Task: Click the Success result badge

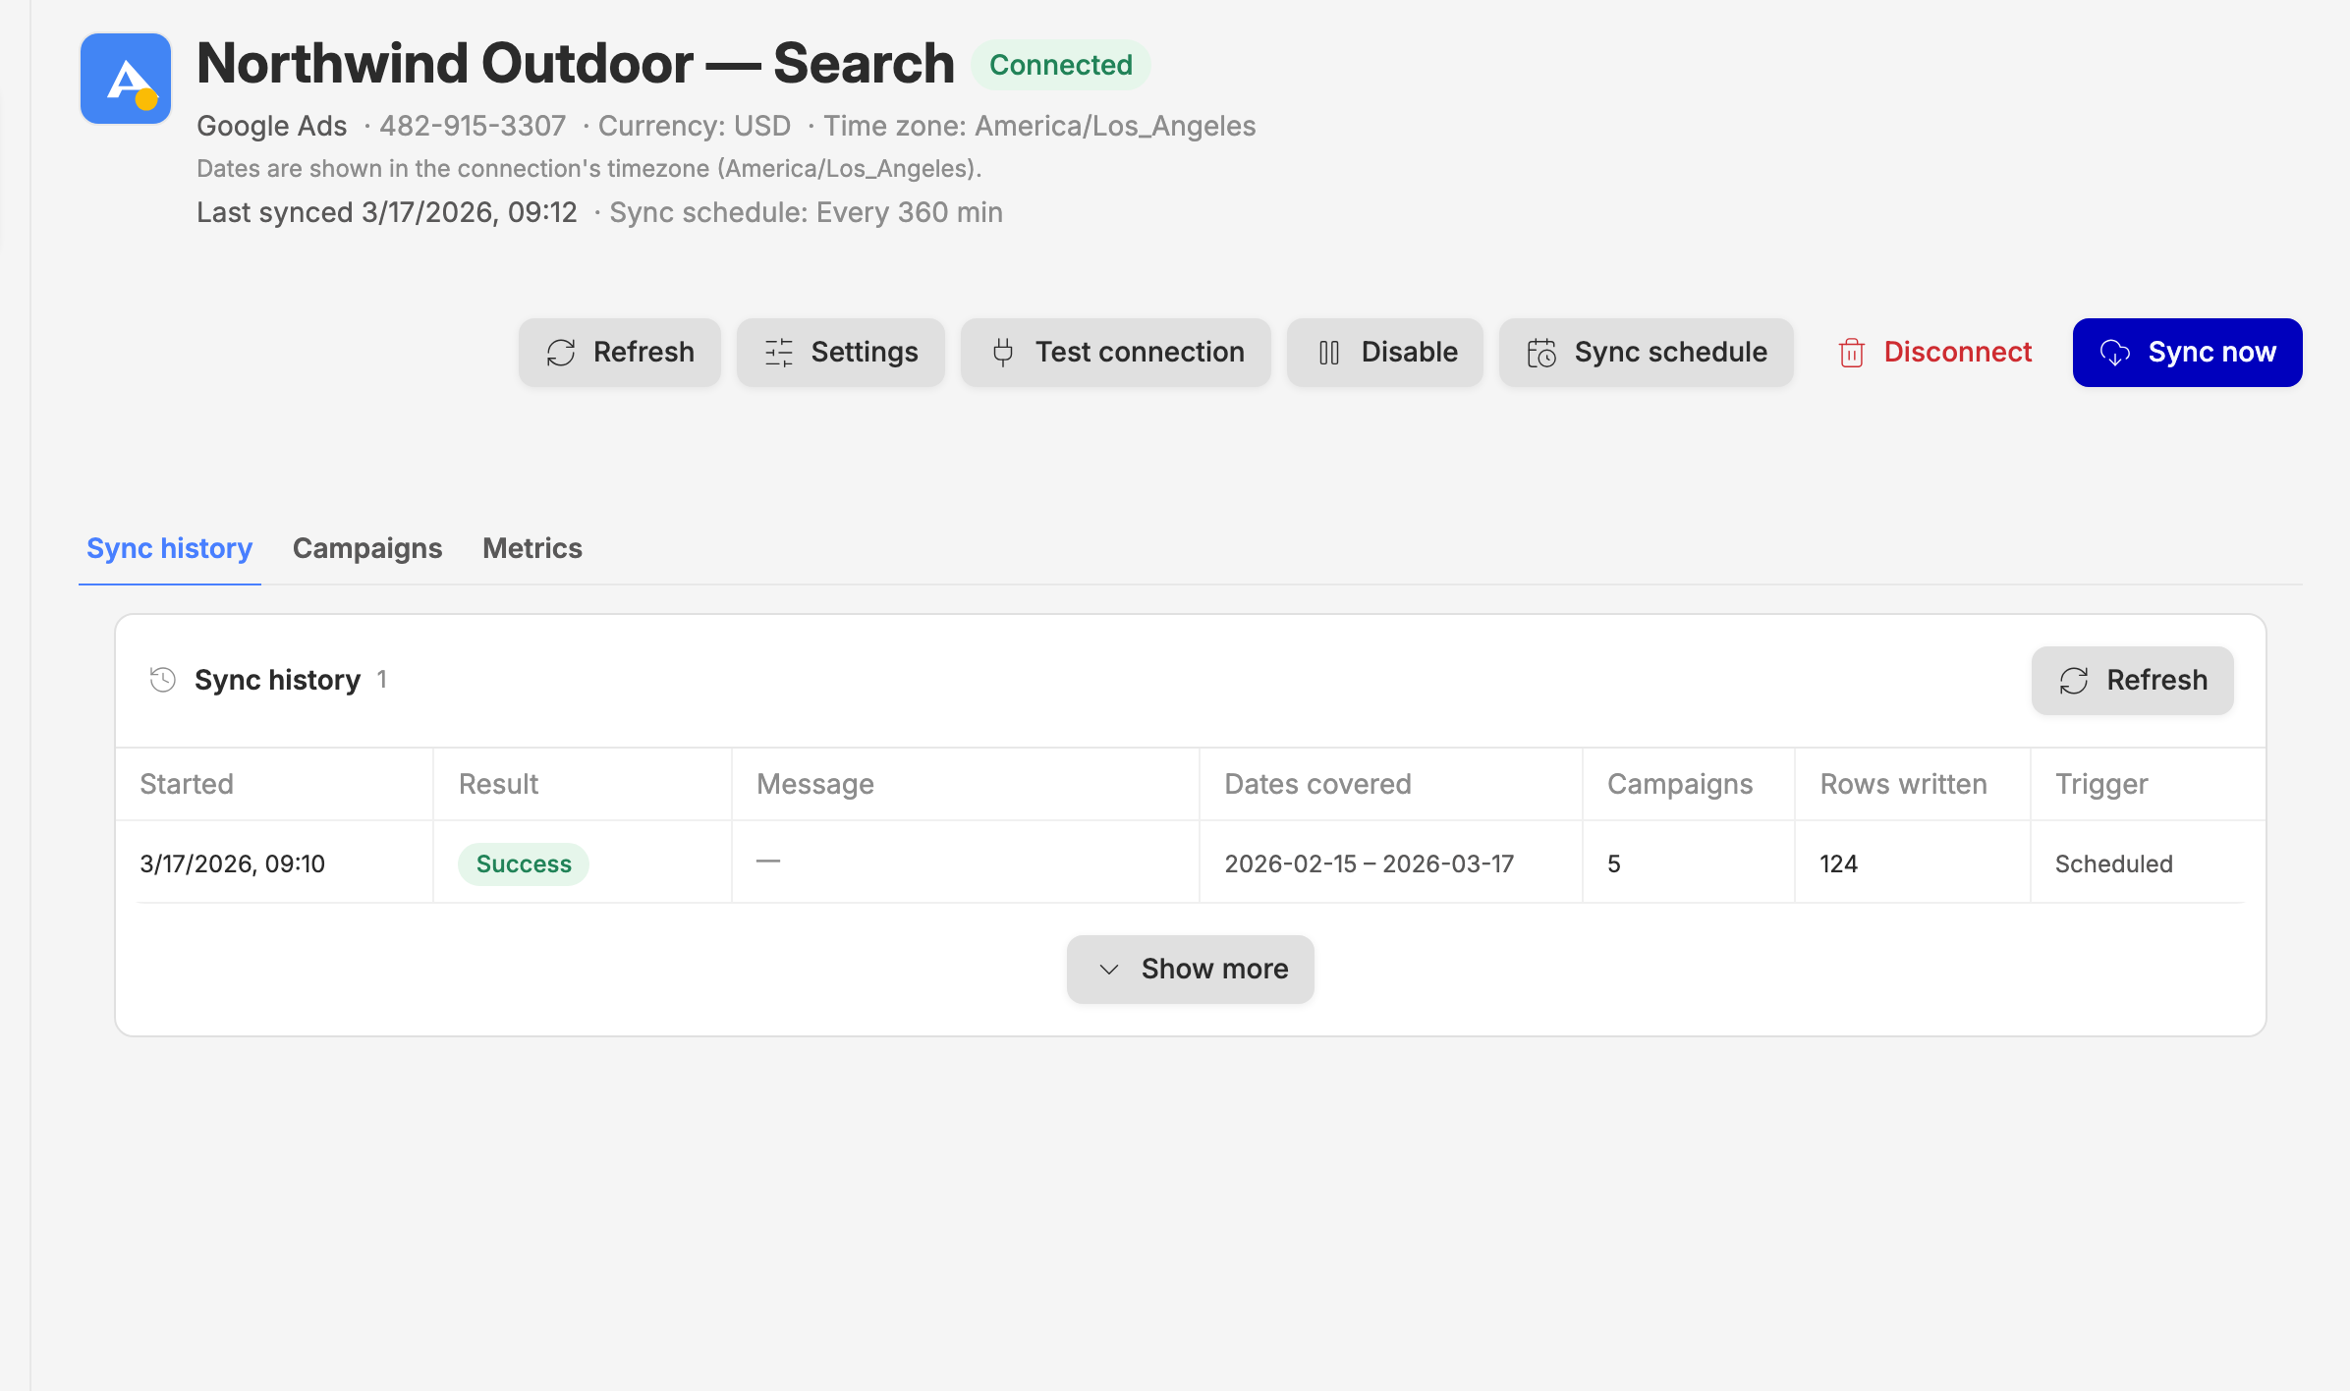Action: point(524,863)
